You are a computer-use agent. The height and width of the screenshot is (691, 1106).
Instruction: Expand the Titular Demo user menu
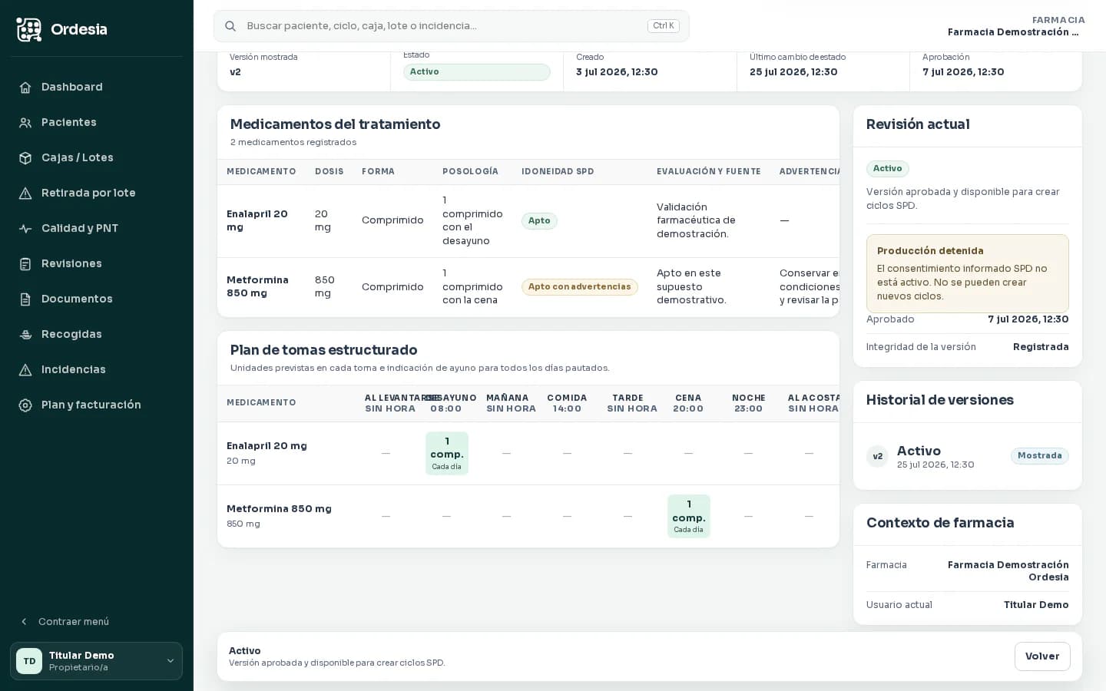click(96, 661)
